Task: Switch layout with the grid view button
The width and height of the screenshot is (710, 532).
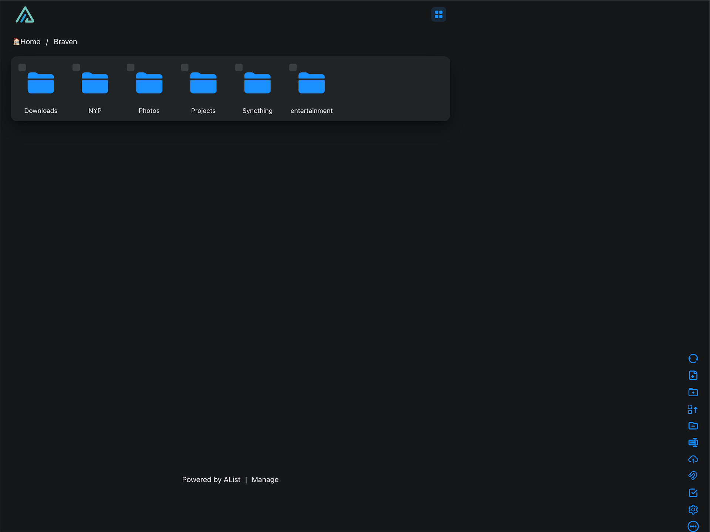Action: click(439, 14)
